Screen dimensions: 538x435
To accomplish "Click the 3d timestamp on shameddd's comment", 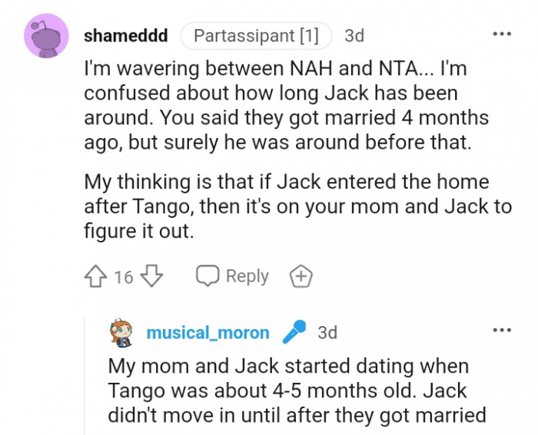I will tap(354, 35).
